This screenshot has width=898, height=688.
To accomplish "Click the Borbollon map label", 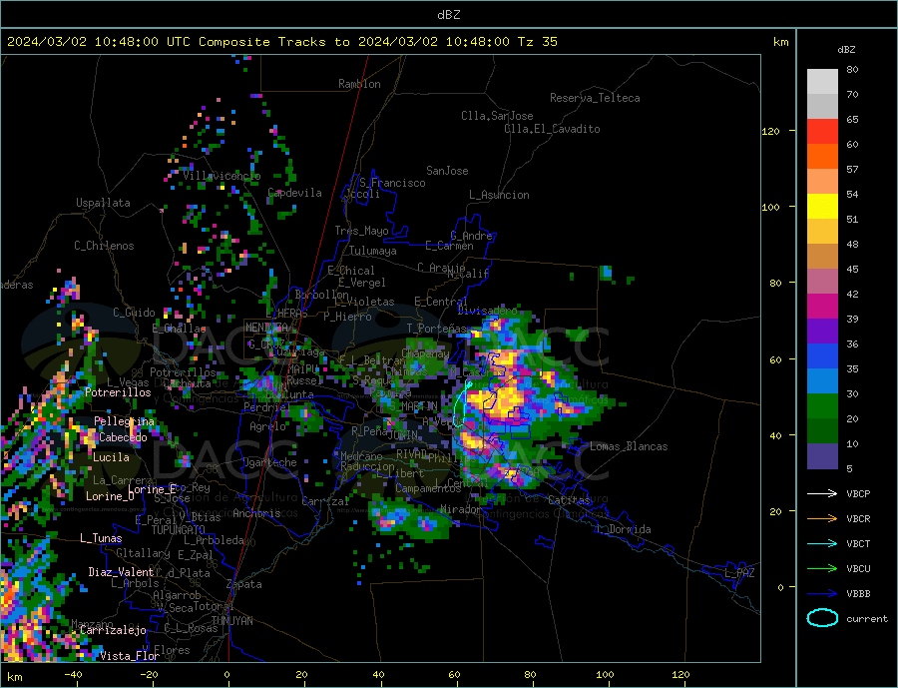I will [x=322, y=295].
